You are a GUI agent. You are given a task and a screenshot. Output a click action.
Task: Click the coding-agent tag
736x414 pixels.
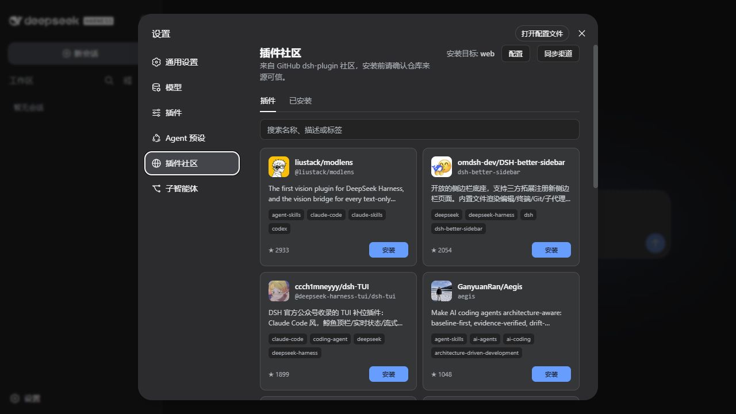(x=330, y=339)
